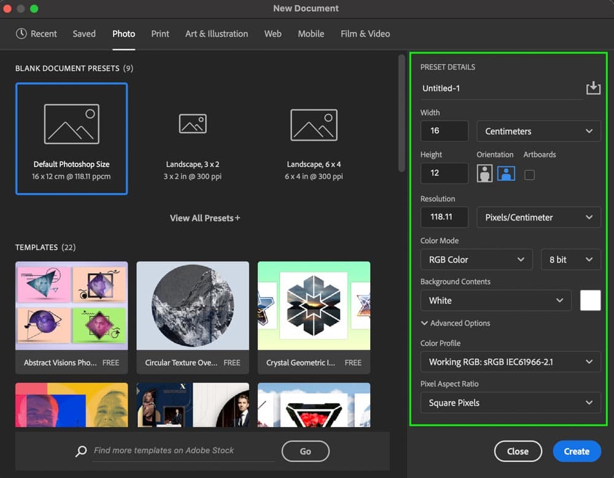The width and height of the screenshot is (614, 478).
Task: Click the Adobe Stock template search field
Action: pyautogui.click(x=184, y=451)
